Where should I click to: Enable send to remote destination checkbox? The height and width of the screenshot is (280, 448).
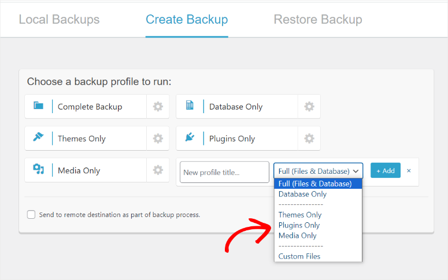click(x=31, y=215)
